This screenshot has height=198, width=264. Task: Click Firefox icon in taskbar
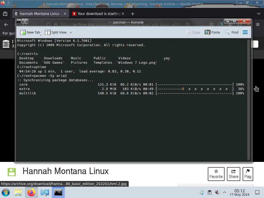tap(31, 192)
